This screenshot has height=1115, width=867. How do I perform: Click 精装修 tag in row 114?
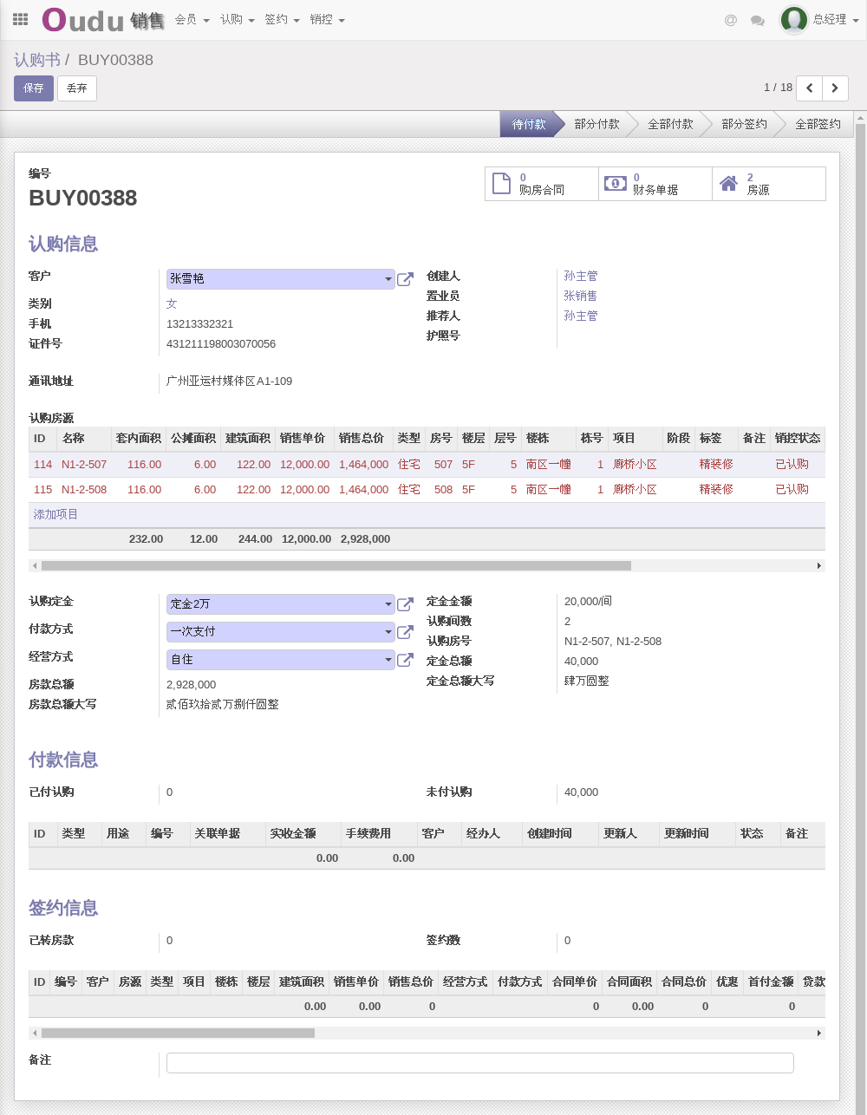pyautogui.click(x=717, y=465)
